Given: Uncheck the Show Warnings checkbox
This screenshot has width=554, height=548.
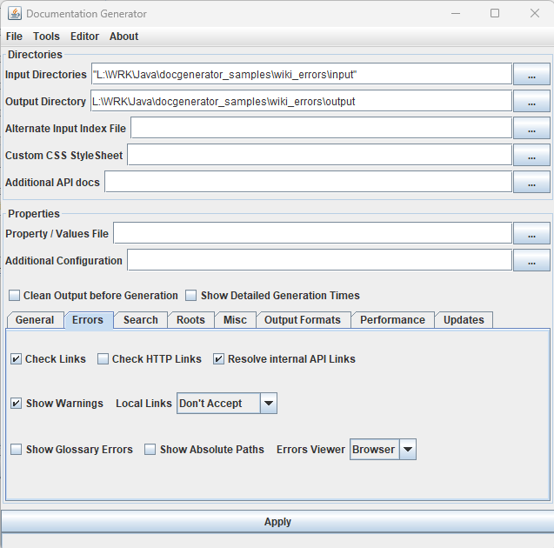Looking at the screenshot, I should (x=16, y=404).
